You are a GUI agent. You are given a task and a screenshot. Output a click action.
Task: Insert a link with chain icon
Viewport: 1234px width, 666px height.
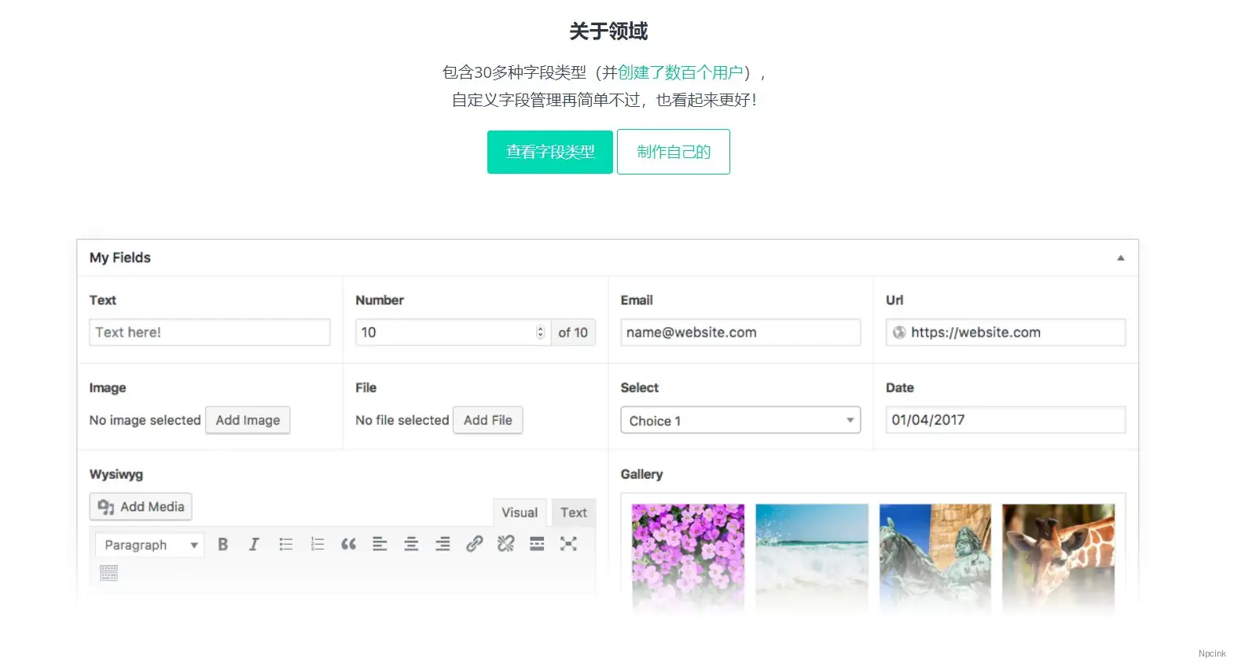[x=474, y=544]
